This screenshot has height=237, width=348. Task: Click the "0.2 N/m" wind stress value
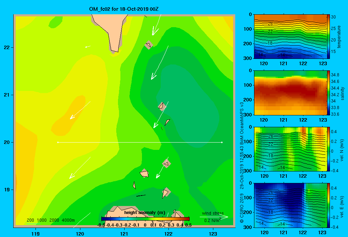pos(212,221)
